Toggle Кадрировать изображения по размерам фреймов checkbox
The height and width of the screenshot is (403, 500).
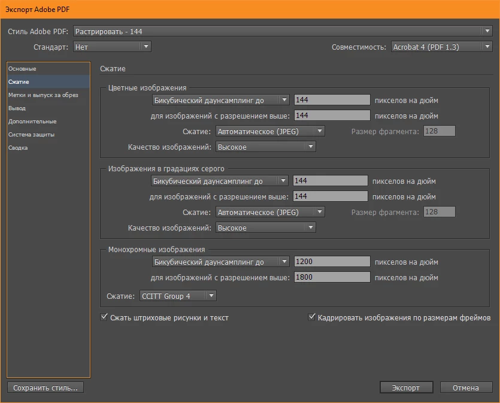click(x=311, y=317)
